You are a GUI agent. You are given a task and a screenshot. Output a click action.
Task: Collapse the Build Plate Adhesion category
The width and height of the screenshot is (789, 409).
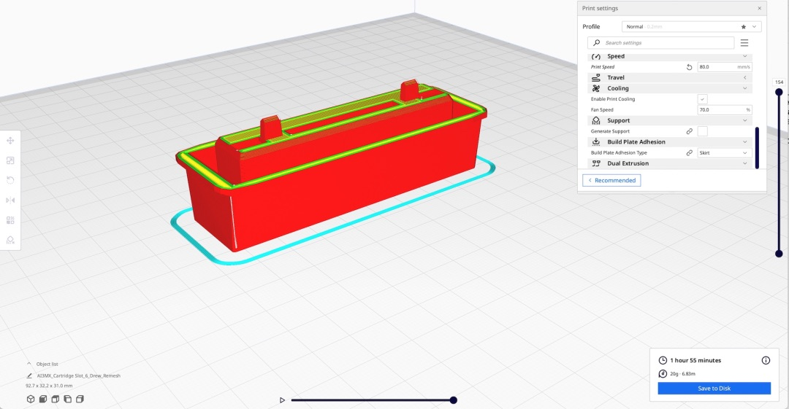(744, 141)
